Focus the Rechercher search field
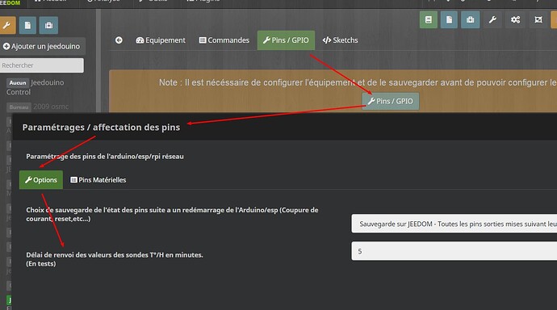 41,65
